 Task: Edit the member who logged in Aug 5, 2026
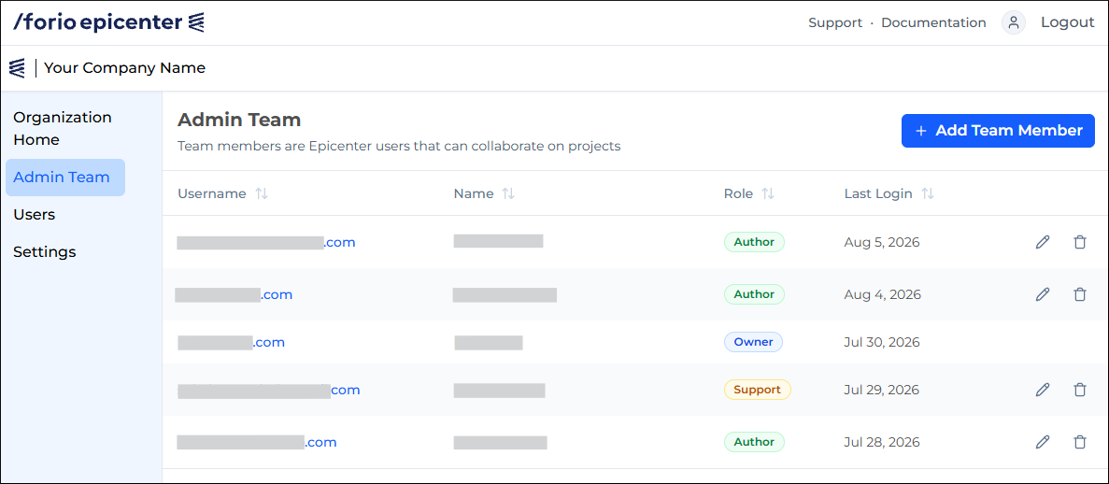[x=1042, y=242]
